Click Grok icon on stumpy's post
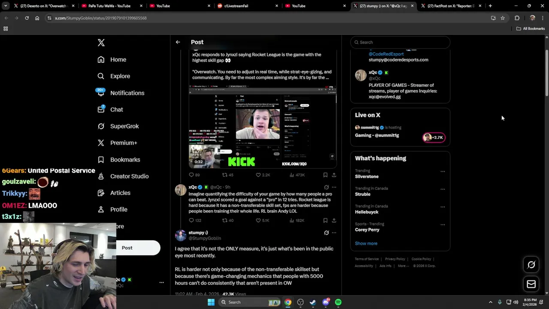549x309 pixels. [x=326, y=233]
